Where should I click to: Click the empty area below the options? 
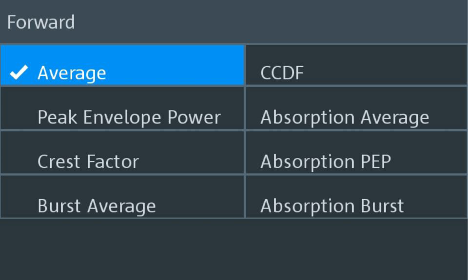click(234, 249)
